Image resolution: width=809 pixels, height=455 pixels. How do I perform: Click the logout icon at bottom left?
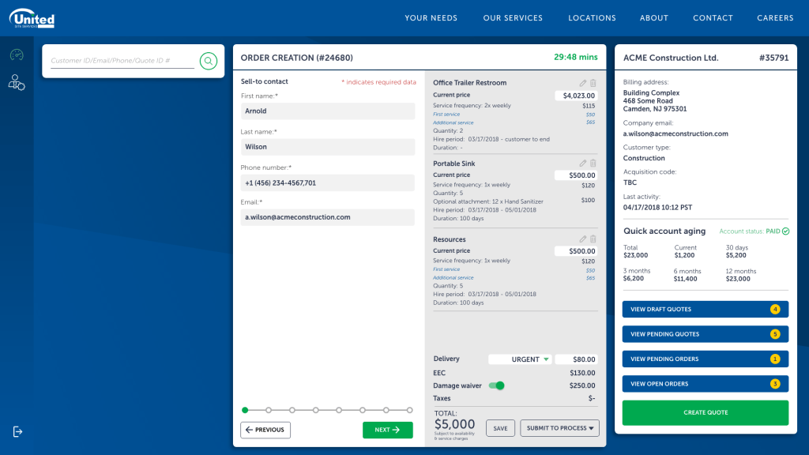pos(18,431)
